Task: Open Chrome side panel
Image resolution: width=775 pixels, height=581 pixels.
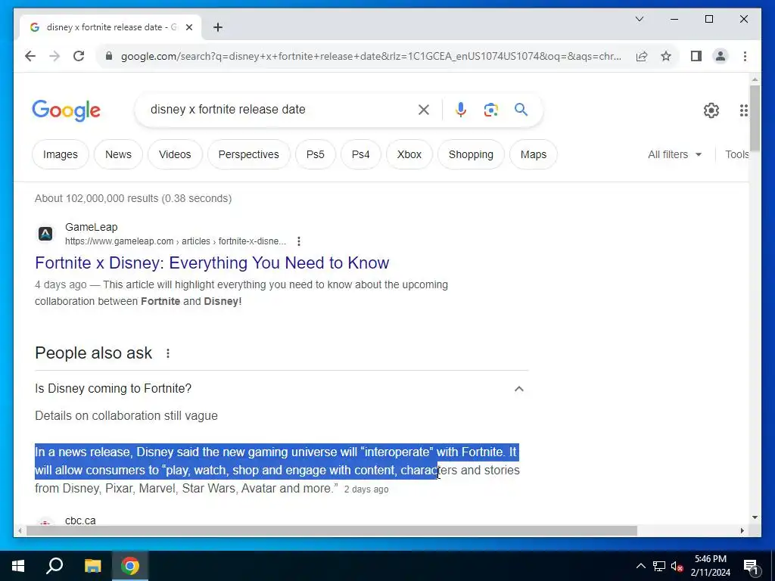Action: click(x=696, y=56)
